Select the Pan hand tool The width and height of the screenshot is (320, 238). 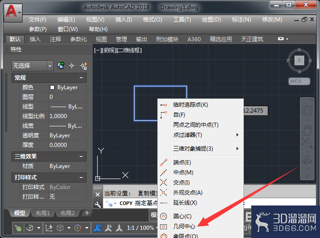[307, 130]
